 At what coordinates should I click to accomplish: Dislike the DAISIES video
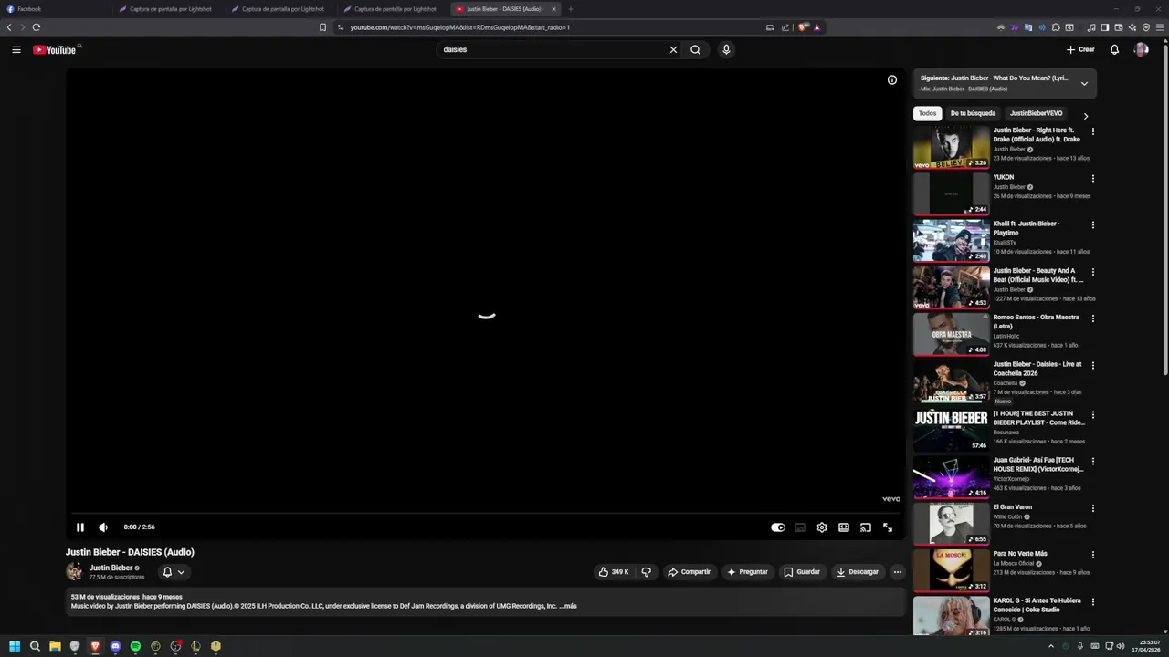646,572
